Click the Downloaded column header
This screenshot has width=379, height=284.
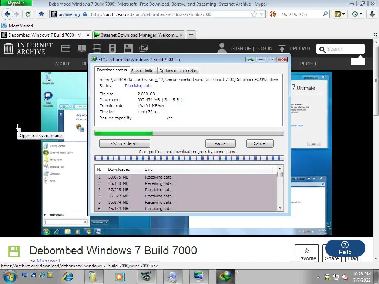point(124,169)
